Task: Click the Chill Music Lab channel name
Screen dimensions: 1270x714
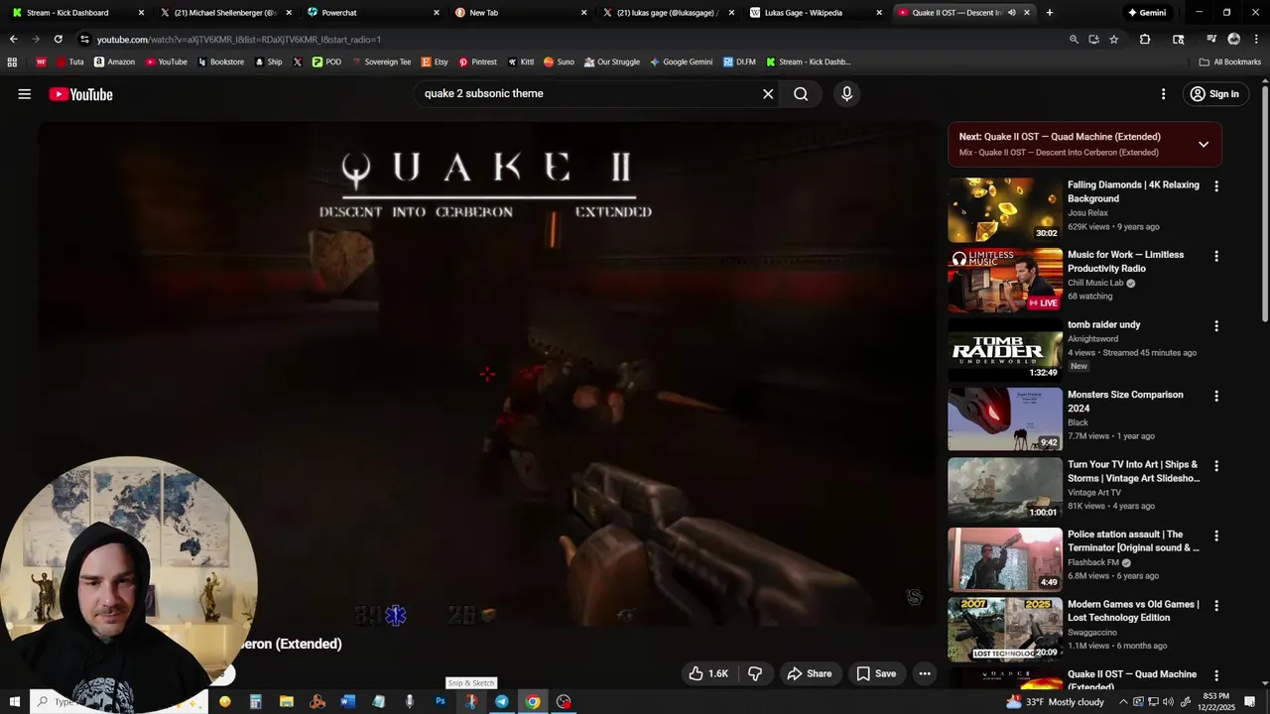Action: 1095,283
